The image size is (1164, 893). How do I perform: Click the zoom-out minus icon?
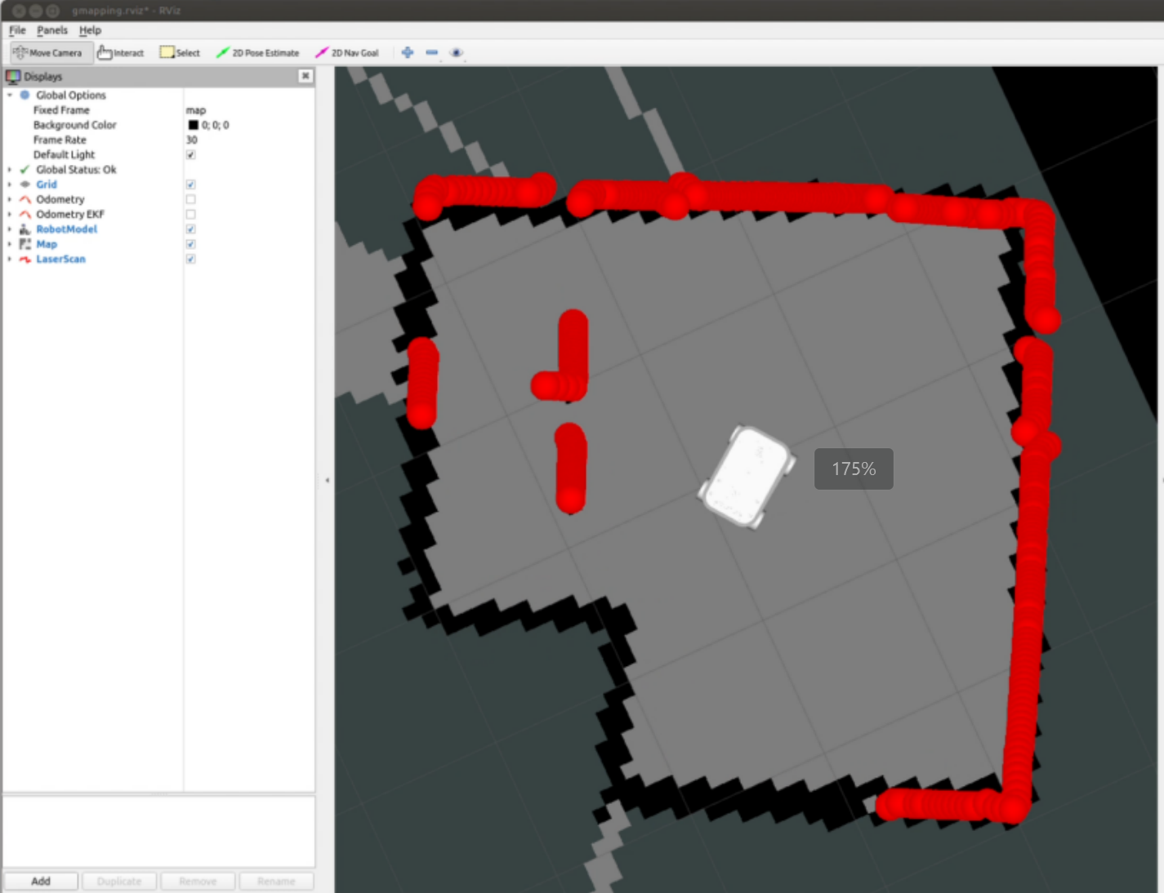tap(431, 52)
